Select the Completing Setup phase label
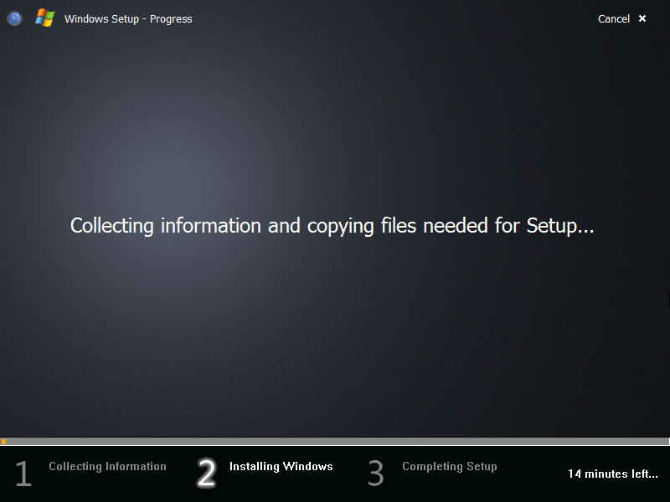This screenshot has height=502, width=670. pyautogui.click(x=450, y=466)
